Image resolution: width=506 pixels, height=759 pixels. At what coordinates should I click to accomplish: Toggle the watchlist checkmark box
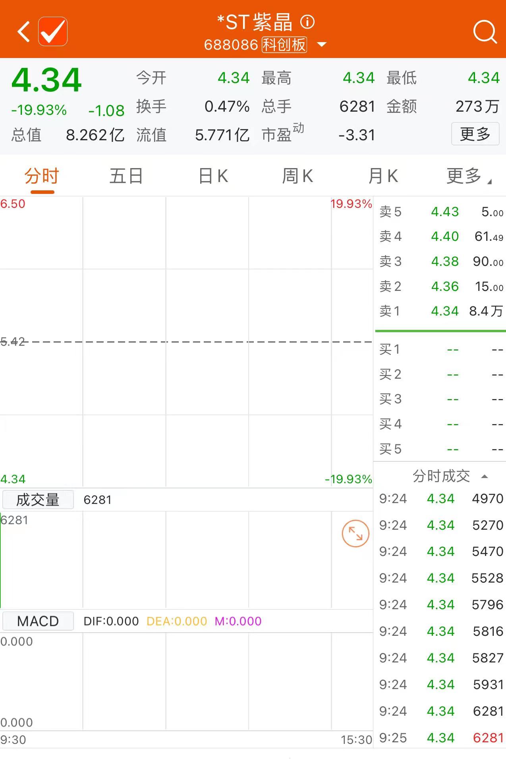point(53,32)
